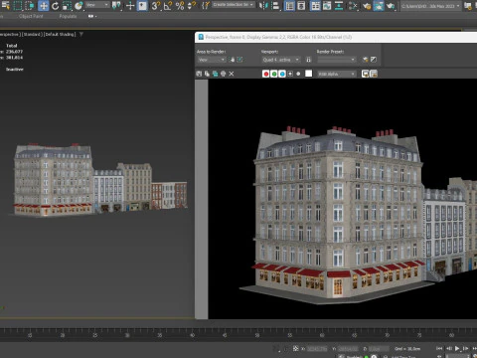
Task: Toggle the Monochrome display button
Action: [298, 74]
